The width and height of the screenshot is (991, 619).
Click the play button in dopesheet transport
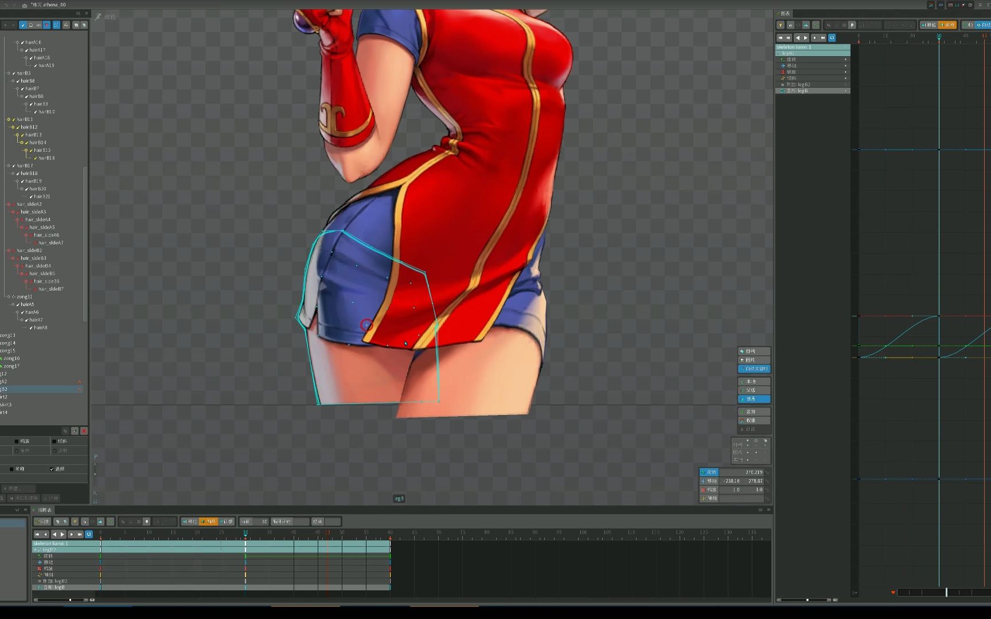(x=63, y=534)
